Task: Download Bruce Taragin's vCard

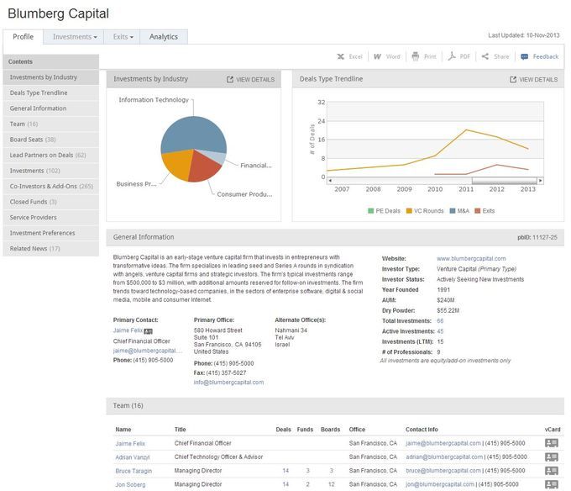Action: pyautogui.click(x=552, y=470)
